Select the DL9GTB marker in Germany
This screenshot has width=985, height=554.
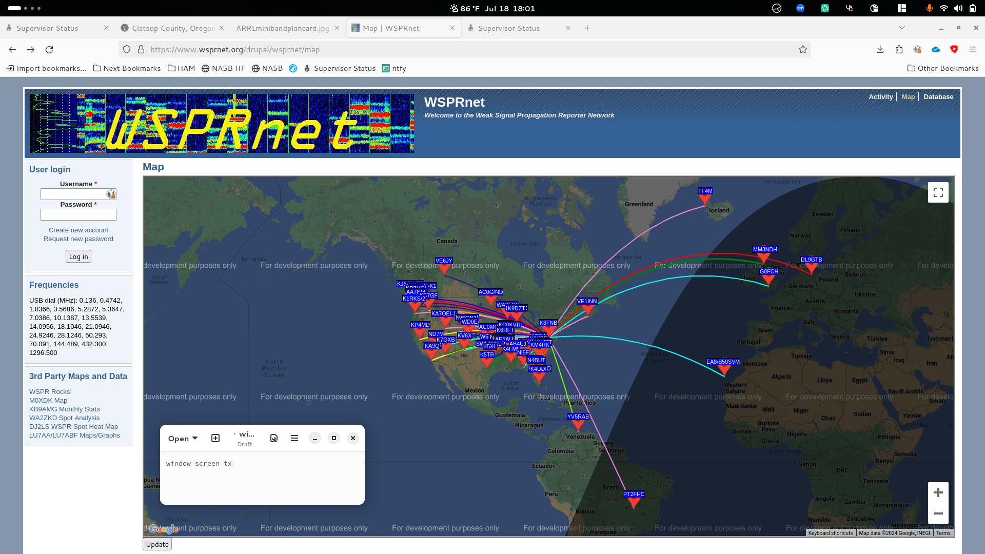(x=811, y=267)
